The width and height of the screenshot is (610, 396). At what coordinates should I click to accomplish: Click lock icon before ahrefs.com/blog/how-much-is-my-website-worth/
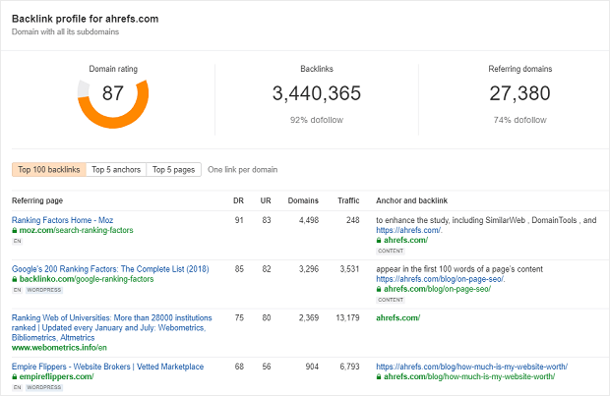[379, 377]
